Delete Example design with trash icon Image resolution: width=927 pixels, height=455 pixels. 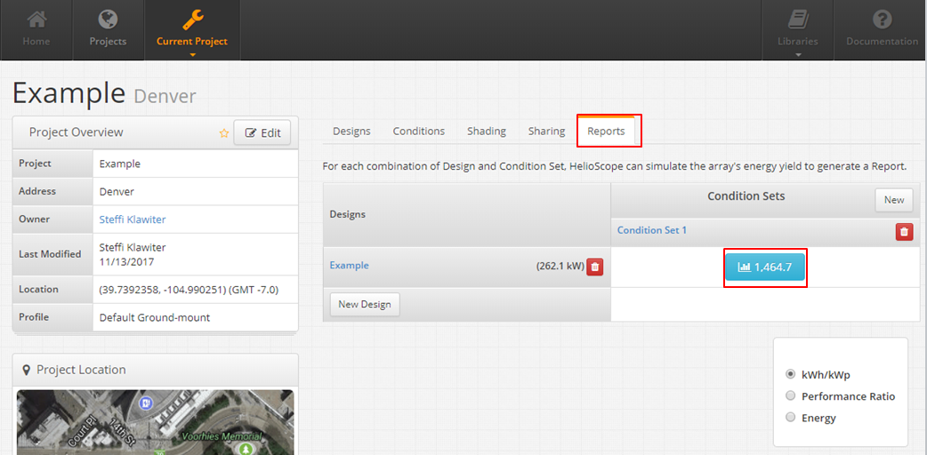pyautogui.click(x=595, y=267)
